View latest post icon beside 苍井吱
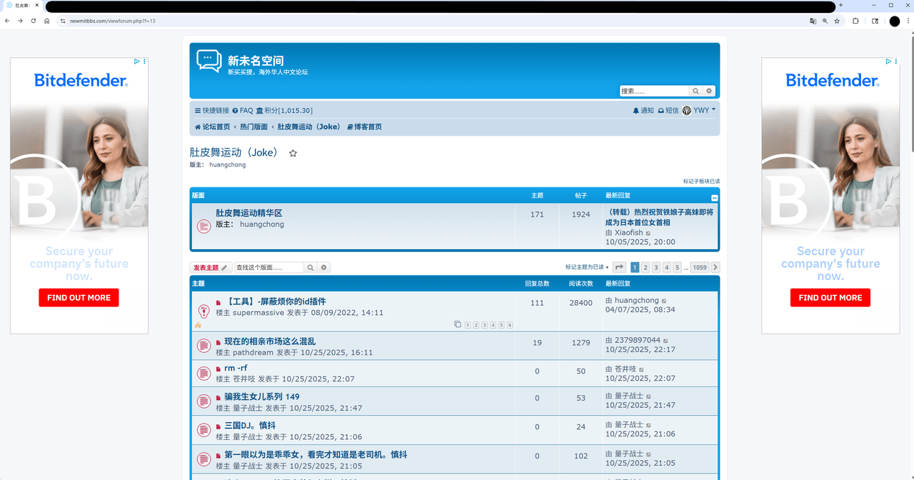 click(x=643, y=369)
